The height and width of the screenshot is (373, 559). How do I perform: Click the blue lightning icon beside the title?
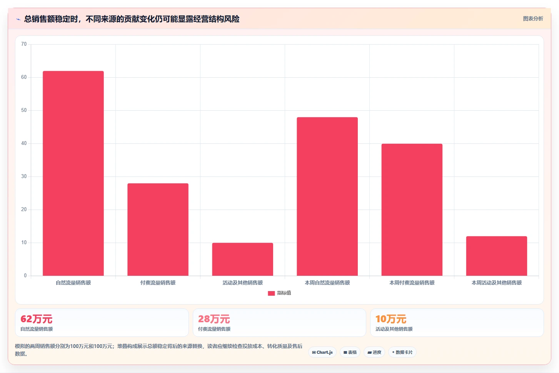18,19
